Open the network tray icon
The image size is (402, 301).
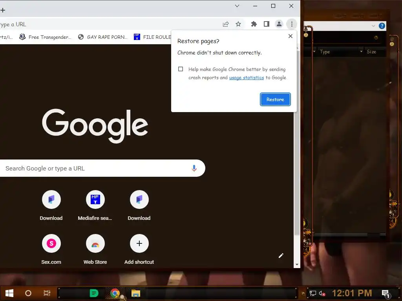tap(312, 293)
